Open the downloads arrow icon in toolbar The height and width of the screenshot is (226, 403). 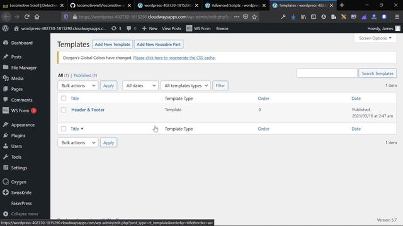click(x=293, y=17)
